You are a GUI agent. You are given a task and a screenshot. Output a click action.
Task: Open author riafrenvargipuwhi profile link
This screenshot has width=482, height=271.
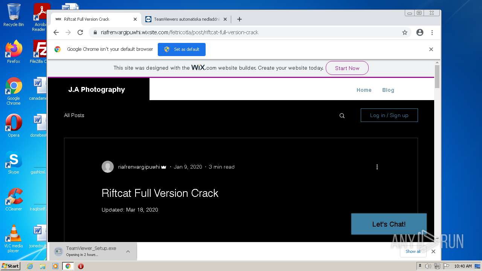click(139, 167)
